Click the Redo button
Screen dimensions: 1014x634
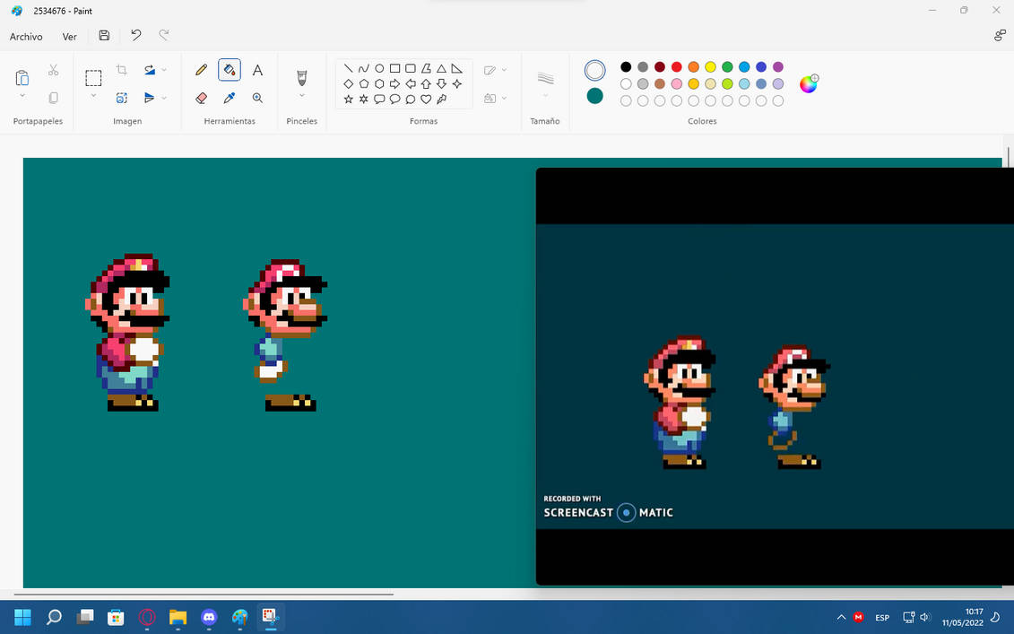(x=163, y=35)
